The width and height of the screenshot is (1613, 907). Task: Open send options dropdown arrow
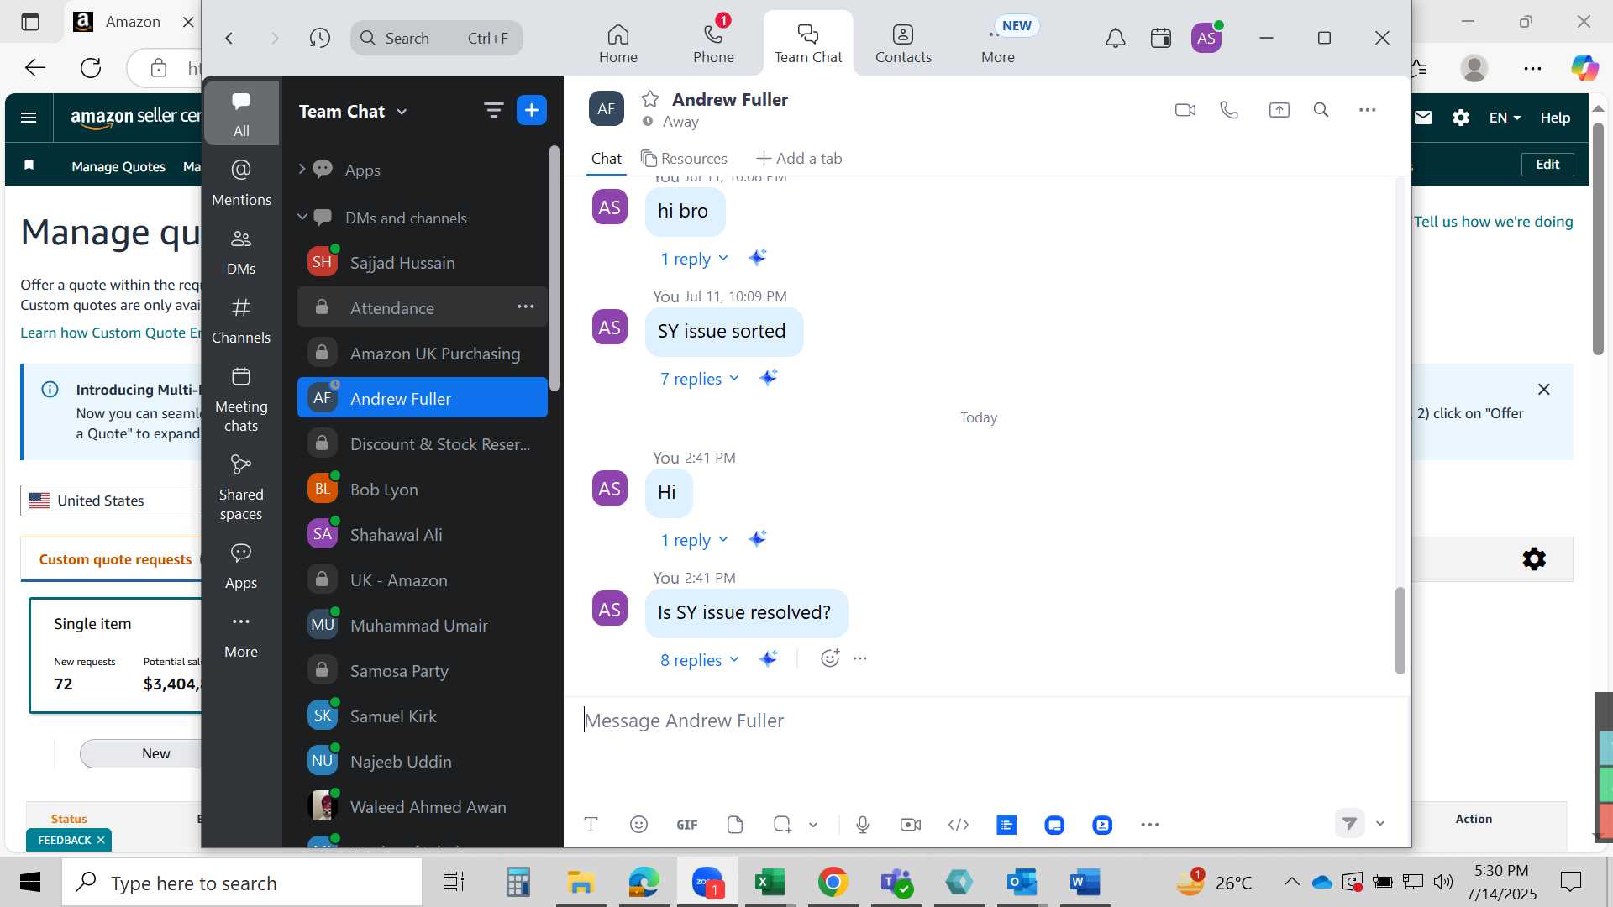pos(1379,824)
